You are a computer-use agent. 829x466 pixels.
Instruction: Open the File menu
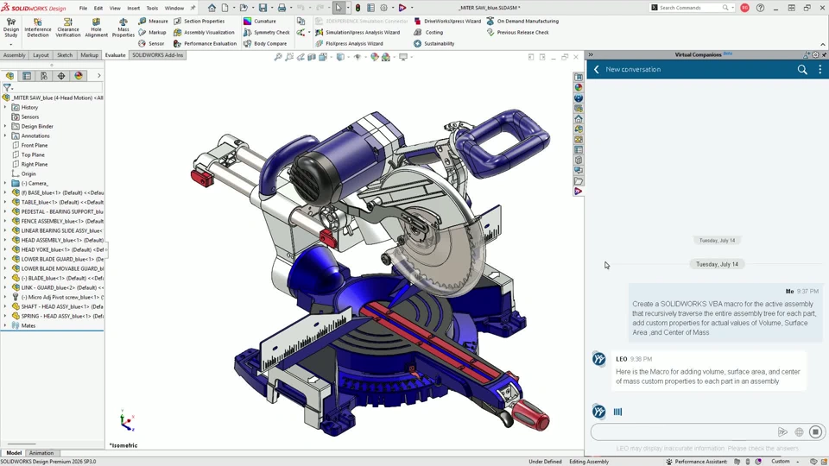point(83,8)
